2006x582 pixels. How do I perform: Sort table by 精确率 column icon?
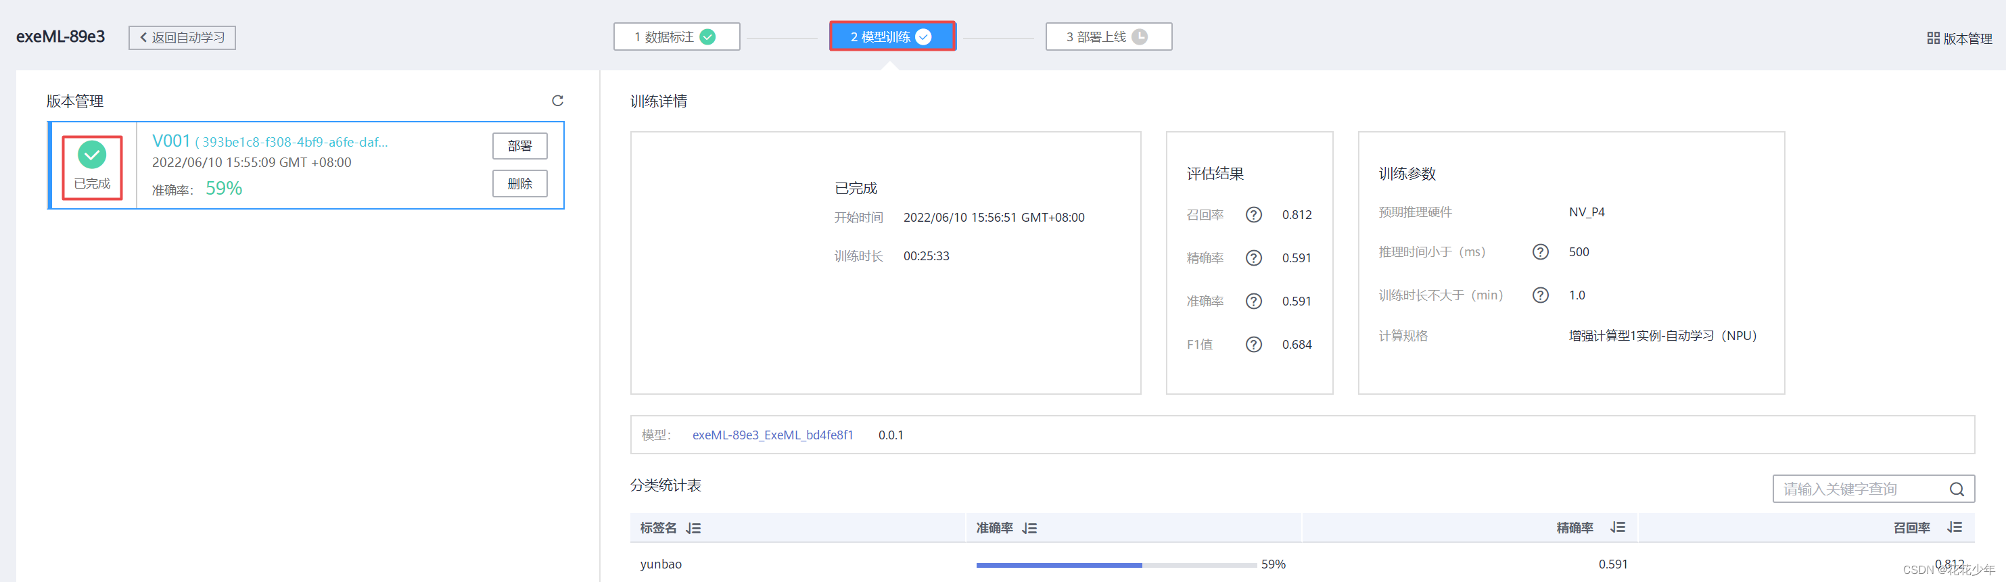point(1618,527)
